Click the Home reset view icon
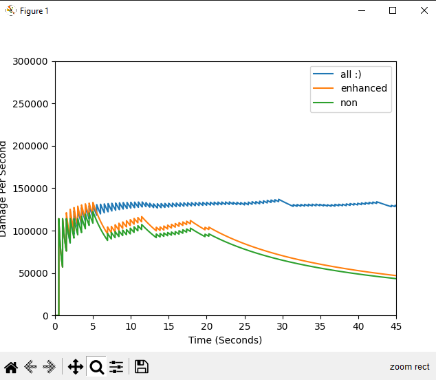 click(11, 367)
